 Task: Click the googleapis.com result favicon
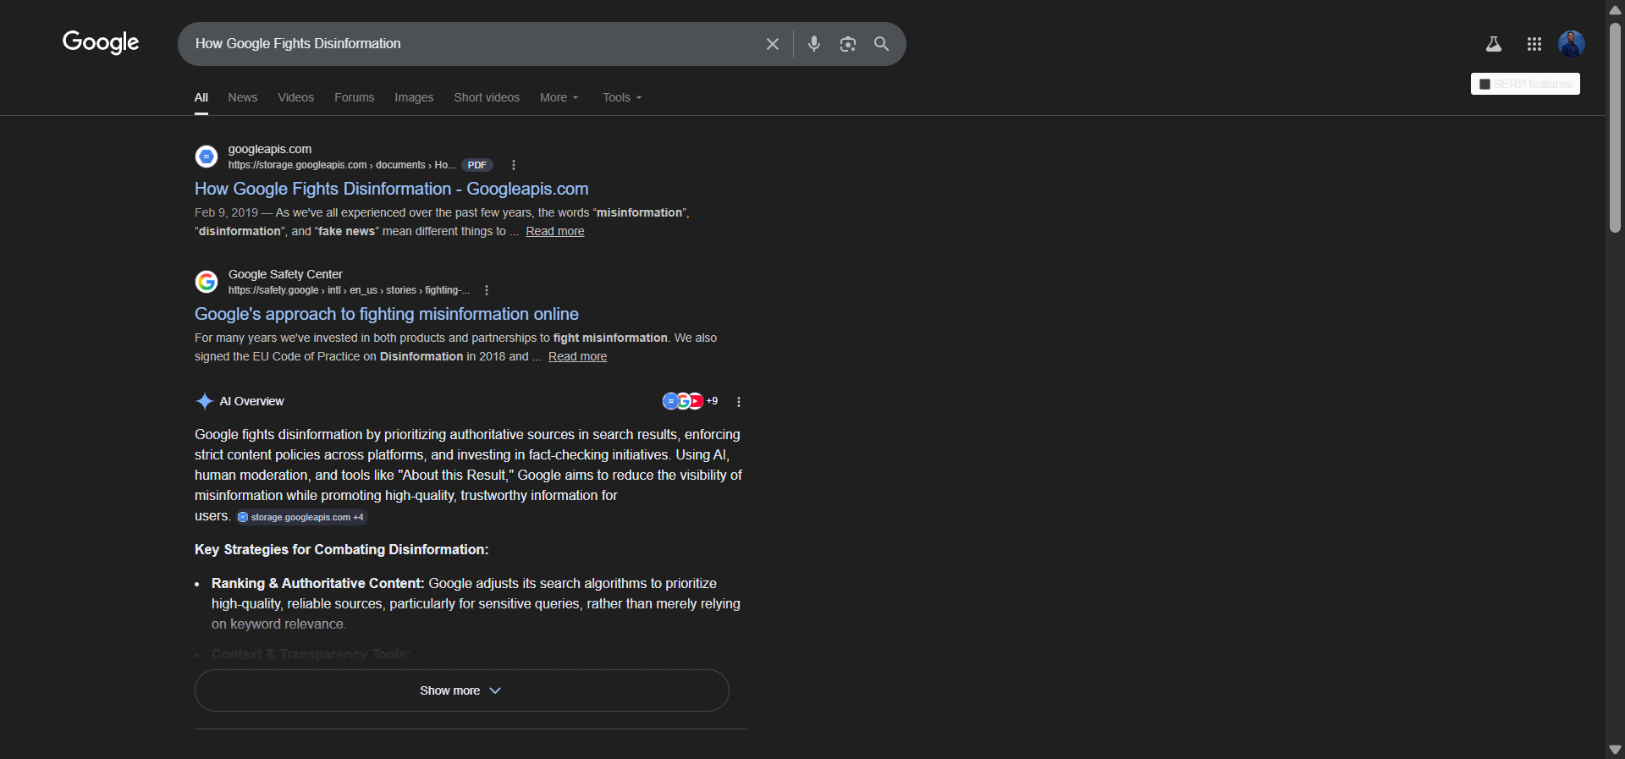tap(207, 157)
